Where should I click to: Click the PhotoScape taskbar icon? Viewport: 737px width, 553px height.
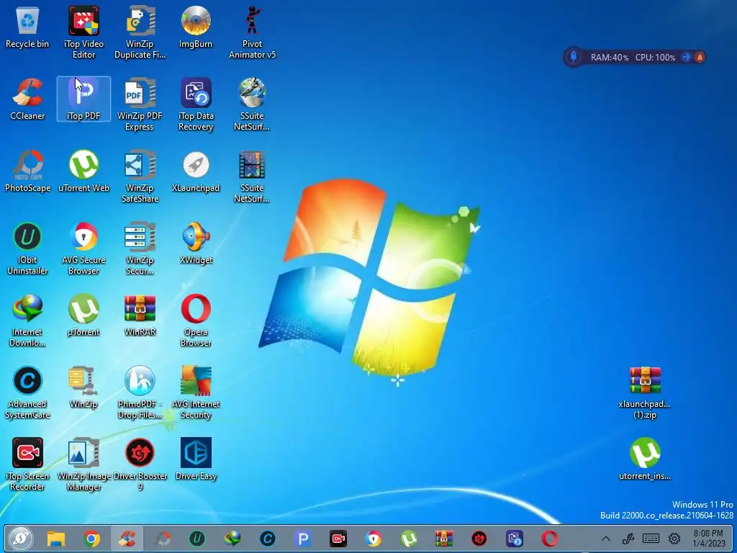click(163, 539)
